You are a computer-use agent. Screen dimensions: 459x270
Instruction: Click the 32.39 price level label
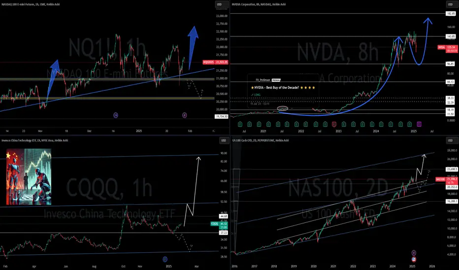point(450,103)
